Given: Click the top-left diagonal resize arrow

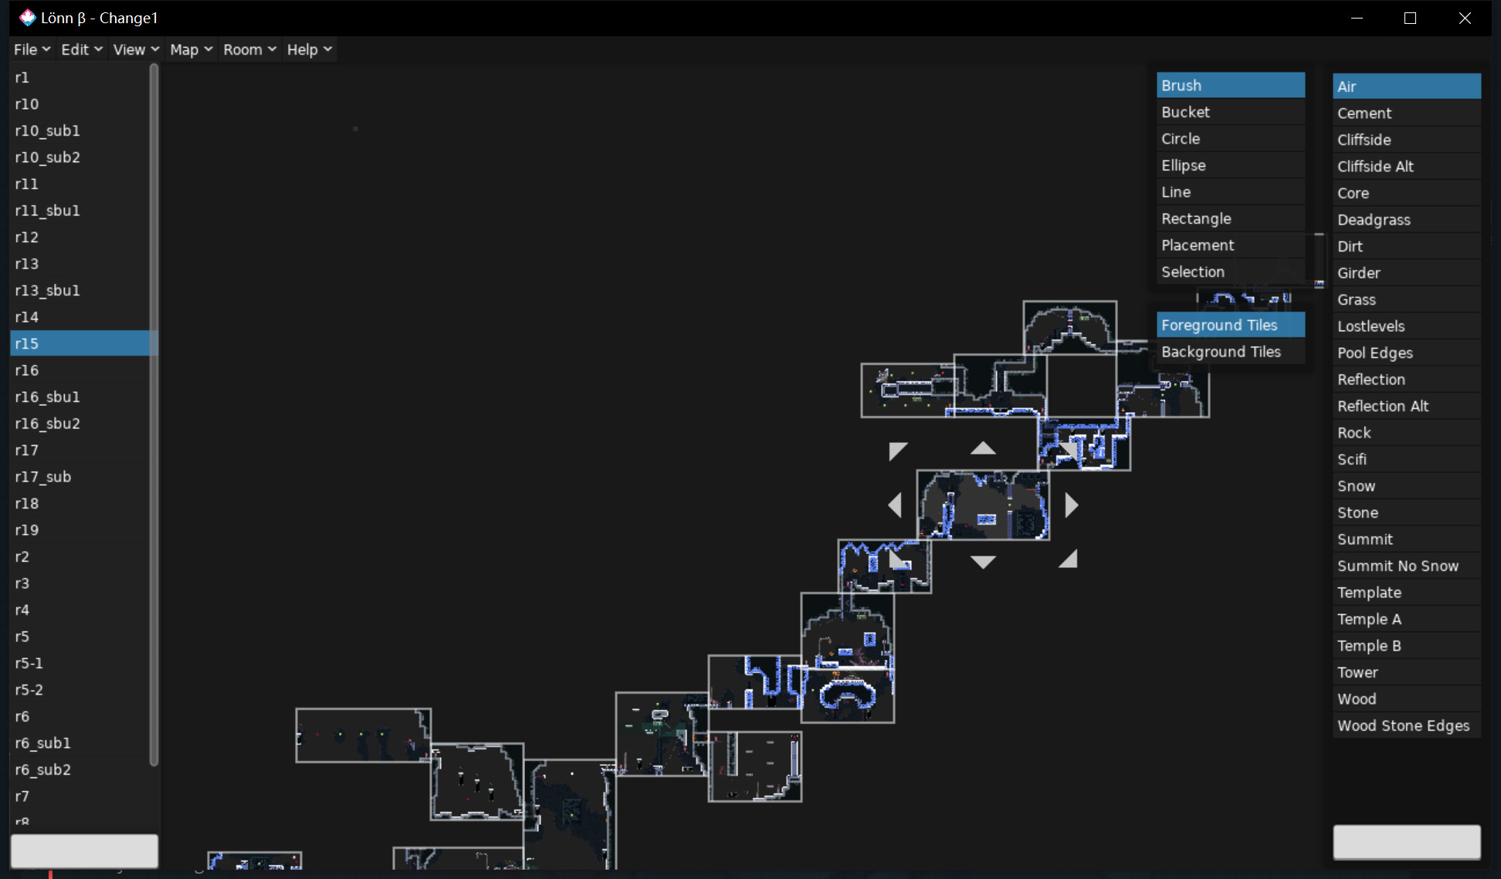Looking at the screenshot, I should (897, 451).
